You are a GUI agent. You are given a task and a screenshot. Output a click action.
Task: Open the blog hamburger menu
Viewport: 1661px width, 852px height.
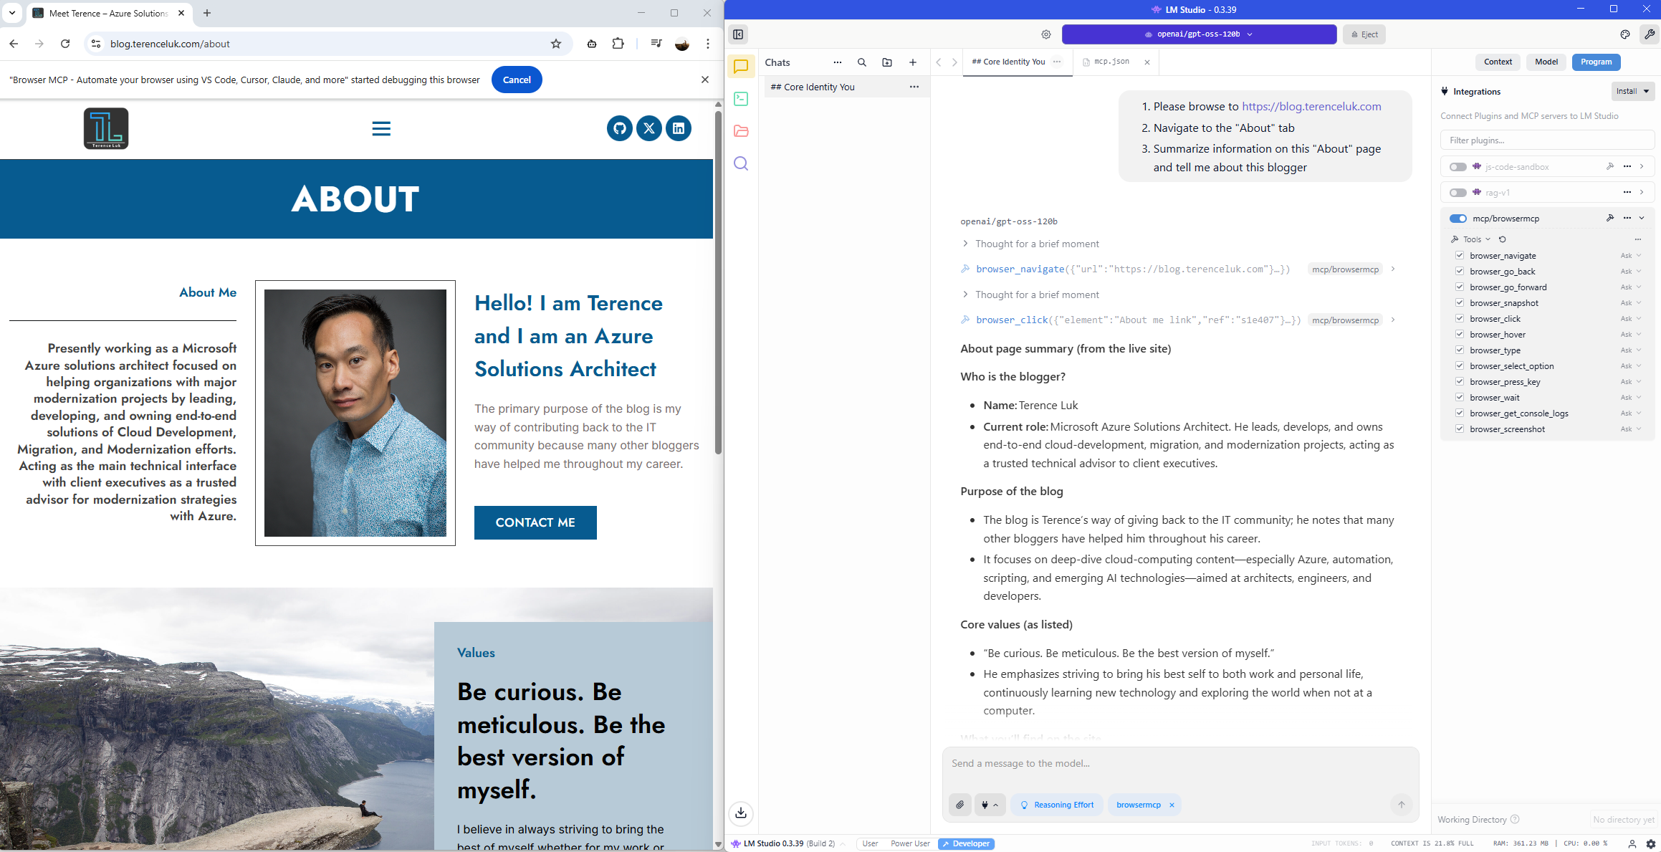(x=381, y=128)
